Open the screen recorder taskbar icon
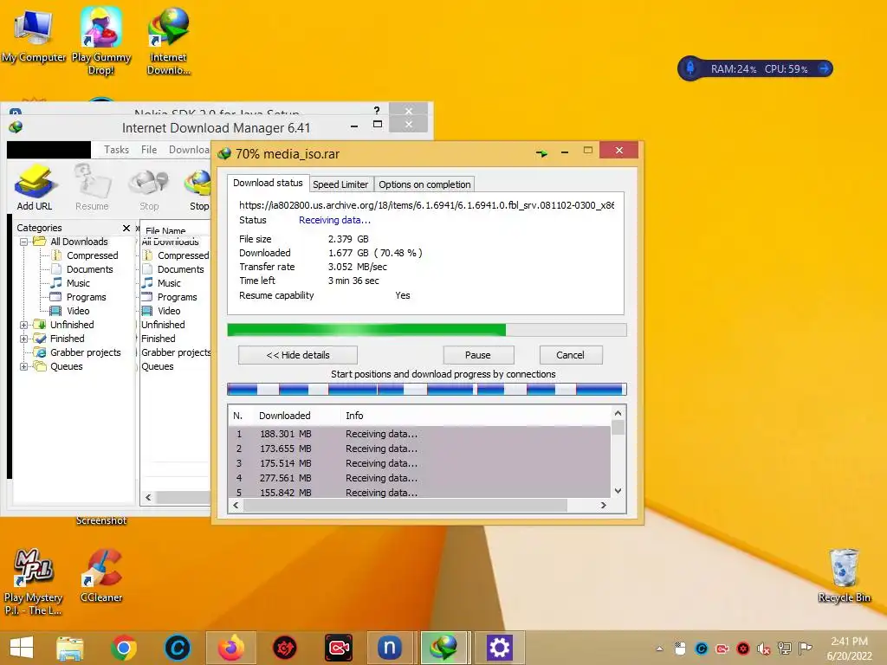Image resolution: width=887 pixels, height=665 pixels. coord(339,648)
